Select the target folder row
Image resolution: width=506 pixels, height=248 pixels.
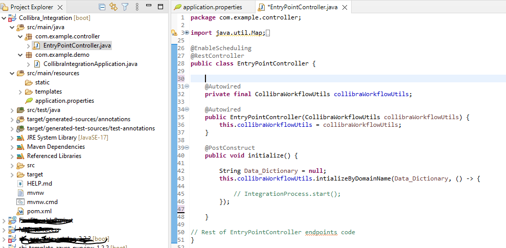point(35,174)
